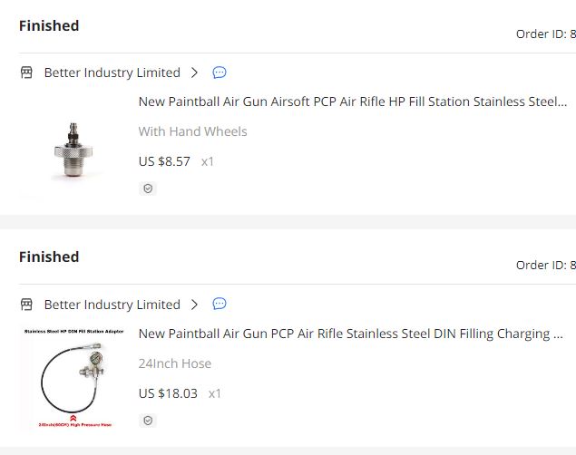Open the PCP Air Rifle HP Fill Station listing
Screen dimensions: 576x455
(x=352, y=102)
